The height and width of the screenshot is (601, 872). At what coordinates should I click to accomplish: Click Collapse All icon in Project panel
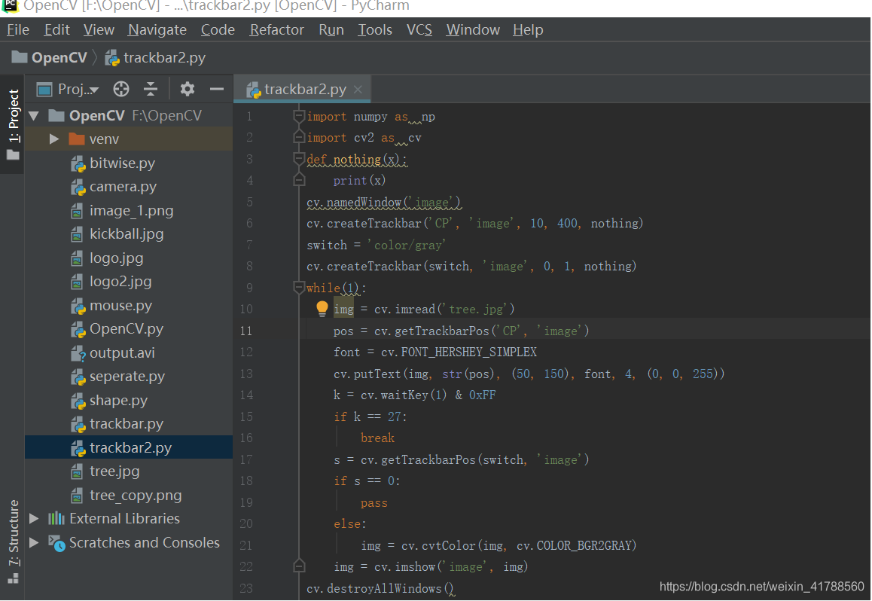(150, 89)
